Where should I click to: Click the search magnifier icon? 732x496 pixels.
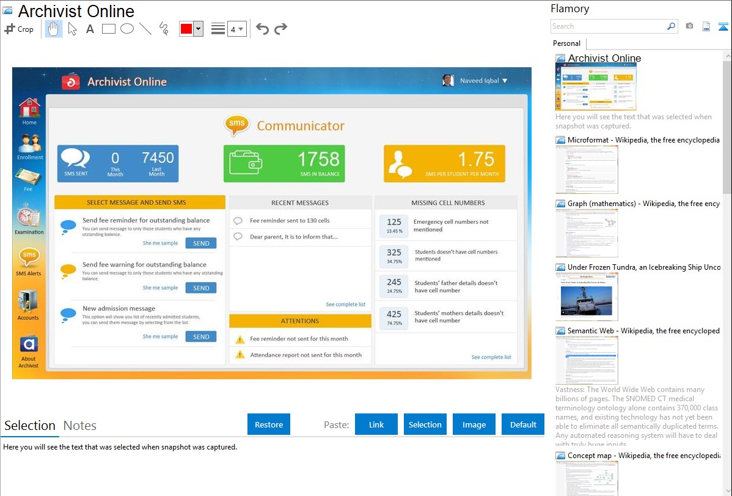pyautogui.click(x=671, y=26)
